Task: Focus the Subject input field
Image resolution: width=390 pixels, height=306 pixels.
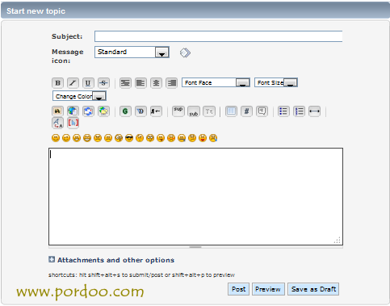Action: click(219, 36)
